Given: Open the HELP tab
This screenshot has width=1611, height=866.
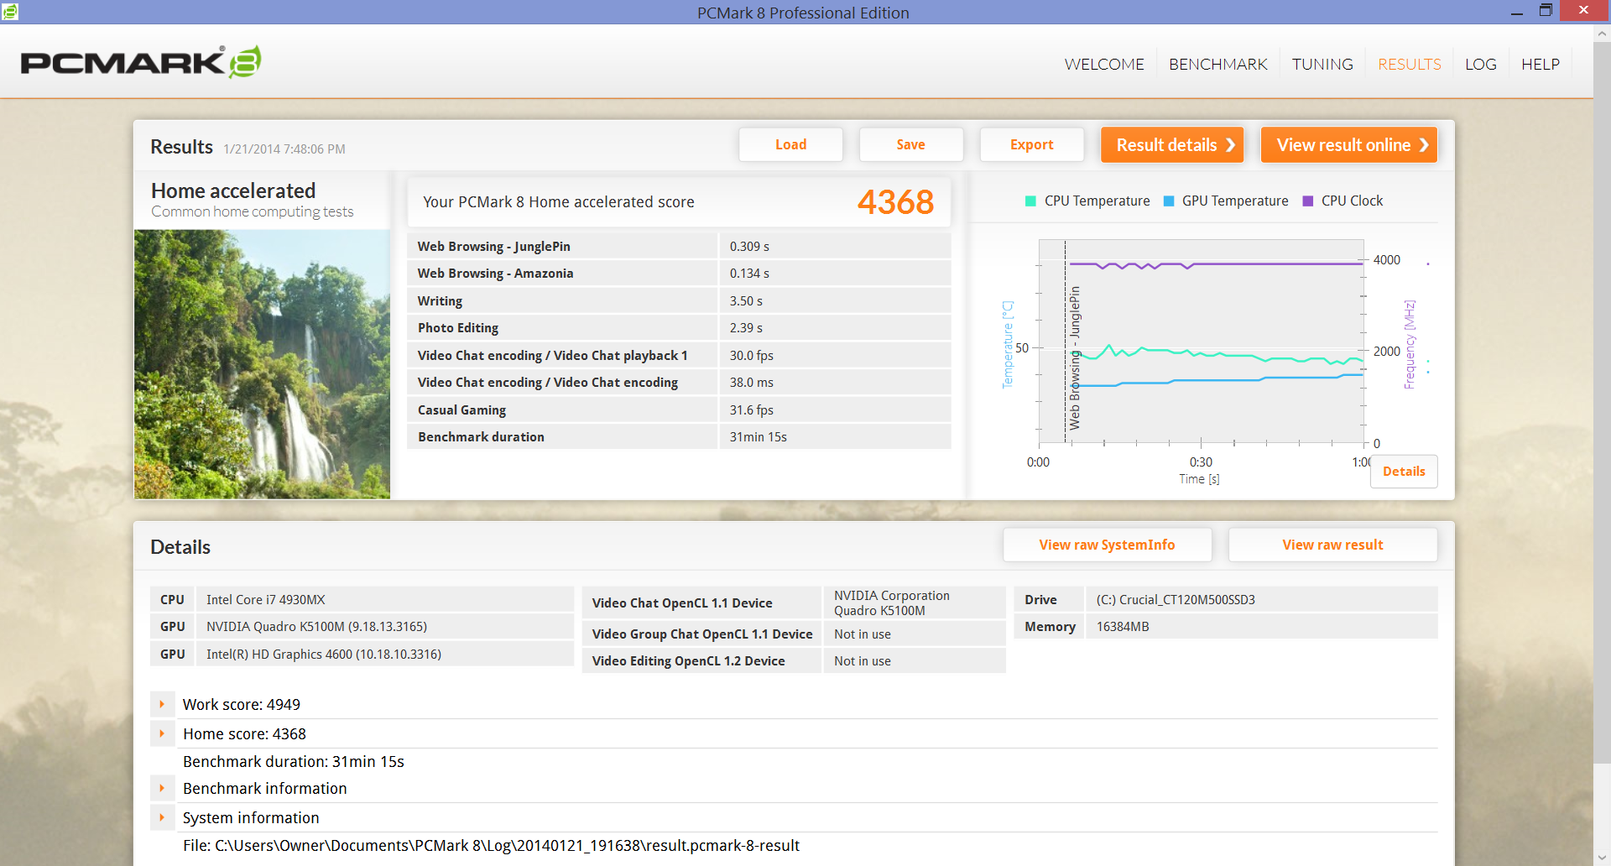Looking at the screenshot, I should pos(1541,64).
